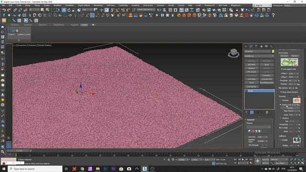Switch to the Utilities wrench panel icon

coord(272,47)
